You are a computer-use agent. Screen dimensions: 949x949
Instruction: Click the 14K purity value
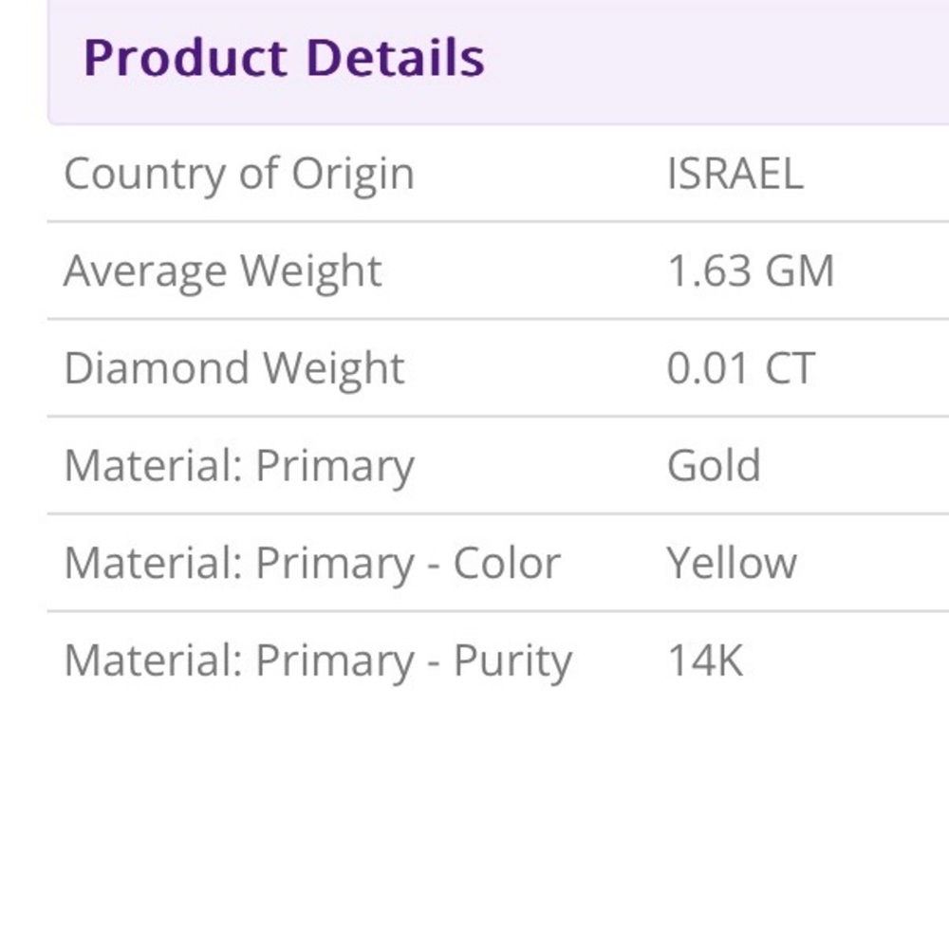705,661
